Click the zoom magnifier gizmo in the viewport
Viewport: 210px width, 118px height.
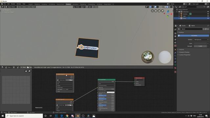pos(162,11)
